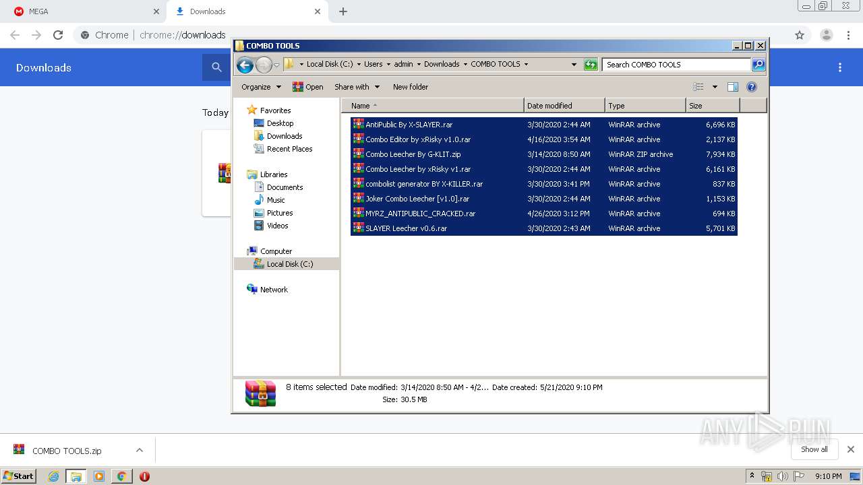Viewport: 863px width, 485px height.
Task: Sort files by the Date modified column
Action: click(x=564, y=106)
